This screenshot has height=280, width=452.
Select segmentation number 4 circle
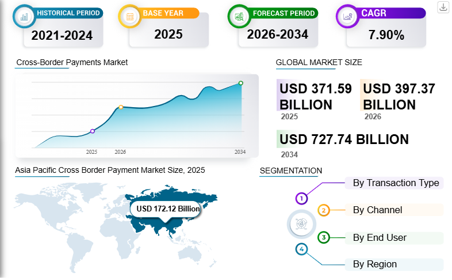pos(301,249)
